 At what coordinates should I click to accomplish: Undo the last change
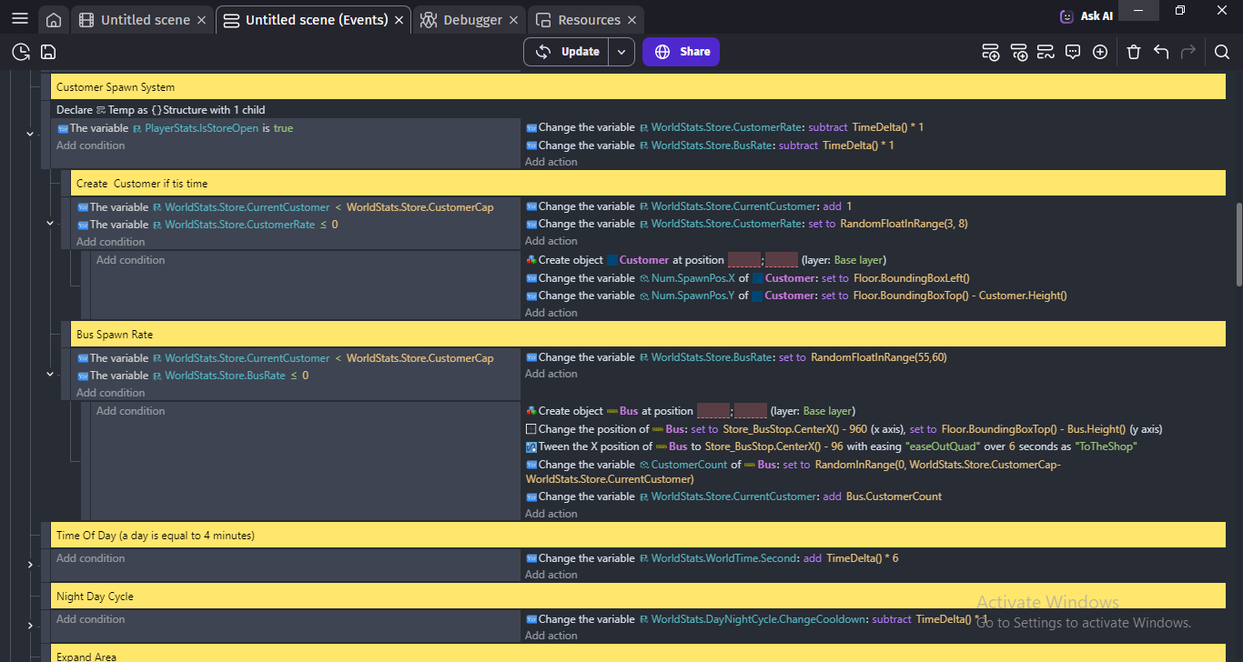point(1161,52)
